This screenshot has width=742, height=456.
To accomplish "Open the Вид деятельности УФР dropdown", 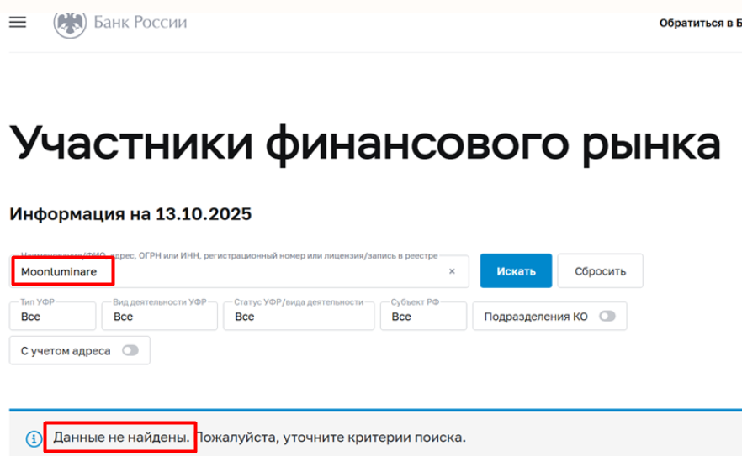I will pyautogui.click(x=160, y=316).
